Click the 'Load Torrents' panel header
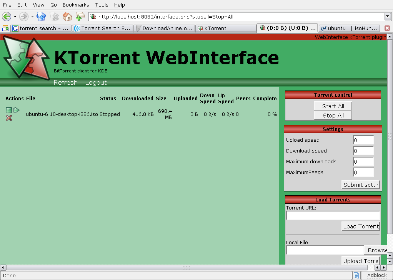Image resolution: width=393 pixels, height=280 pixels. (x=333, y=200)
